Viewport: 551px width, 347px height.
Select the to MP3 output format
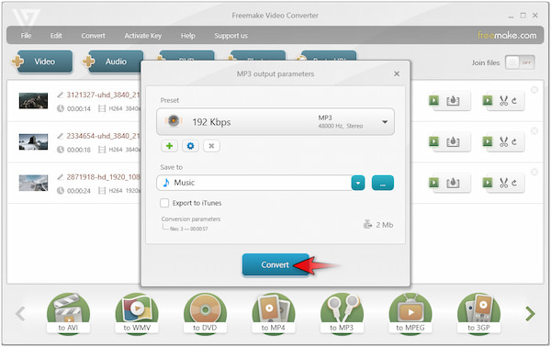[342, 313]
